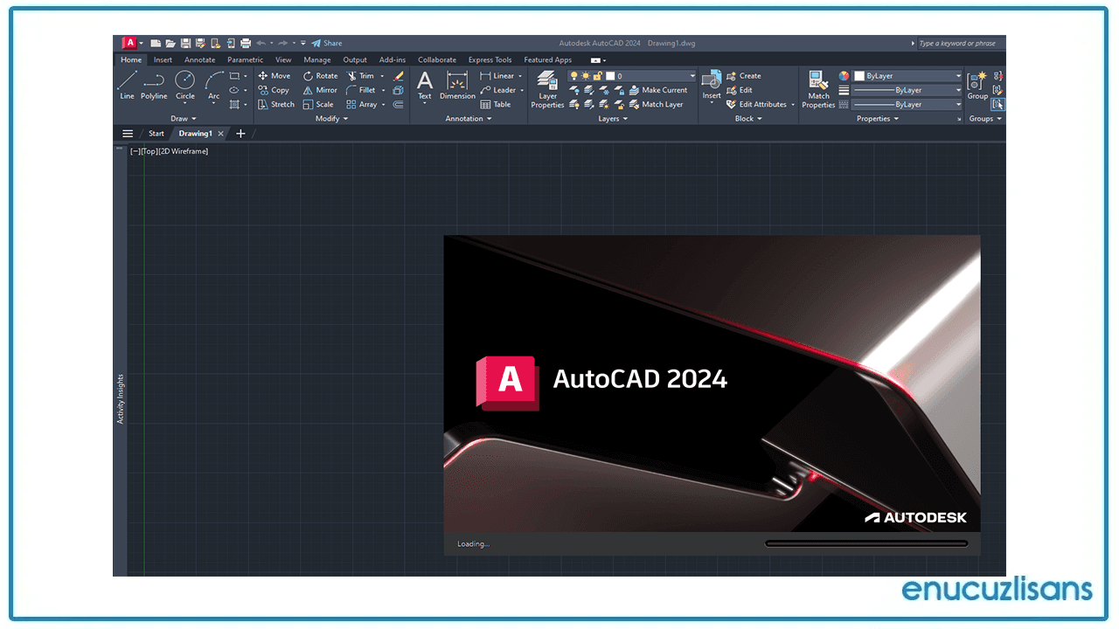Viewport: 1119px width, 629px height.
Task: Switch to the Parametric ribbon tab
Action: click(246, 60)
